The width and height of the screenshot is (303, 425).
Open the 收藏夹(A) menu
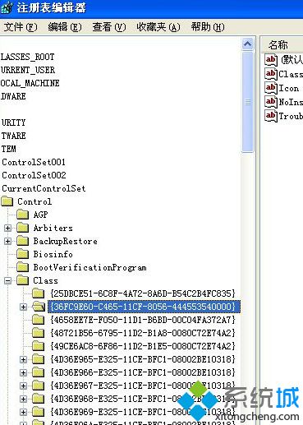click(x=158, y=27)
